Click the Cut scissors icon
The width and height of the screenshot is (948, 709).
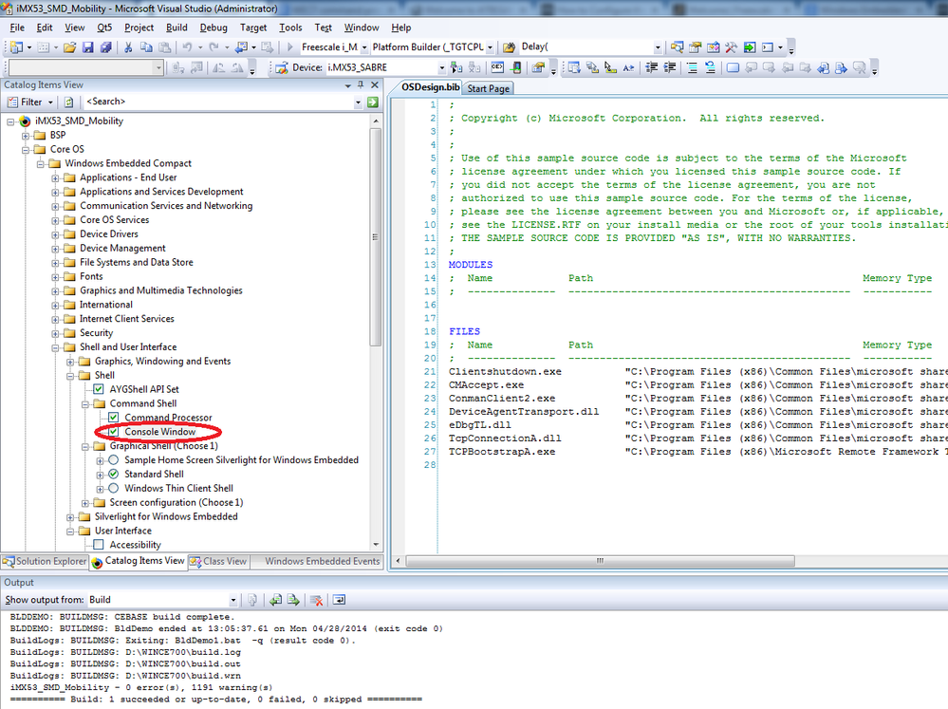(x=128, y=47)
